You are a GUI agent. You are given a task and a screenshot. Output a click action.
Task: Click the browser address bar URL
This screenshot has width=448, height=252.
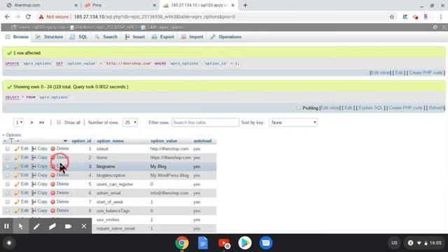[x=154, y=17]
